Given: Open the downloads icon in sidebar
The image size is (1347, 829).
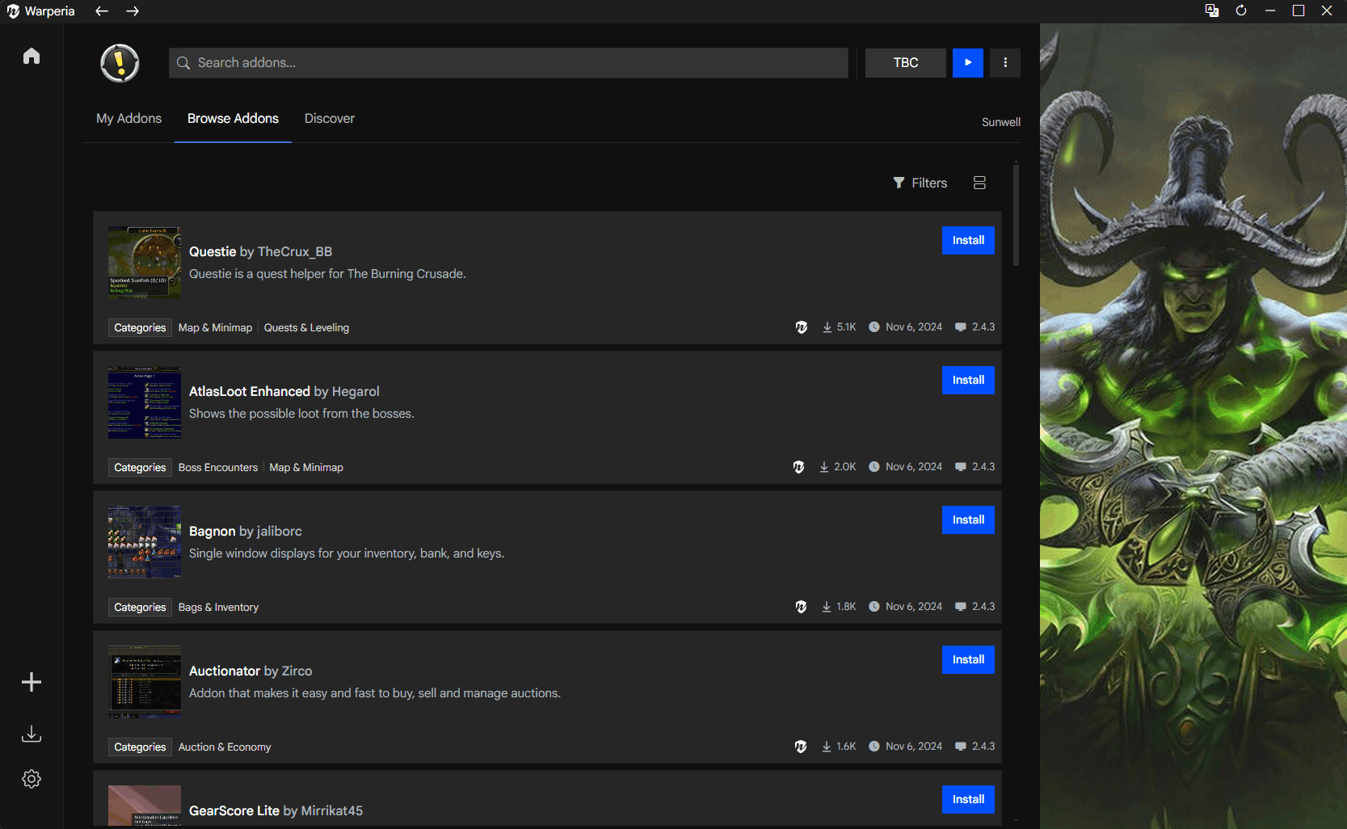Looking at the screenshot, I should (32, 734).
